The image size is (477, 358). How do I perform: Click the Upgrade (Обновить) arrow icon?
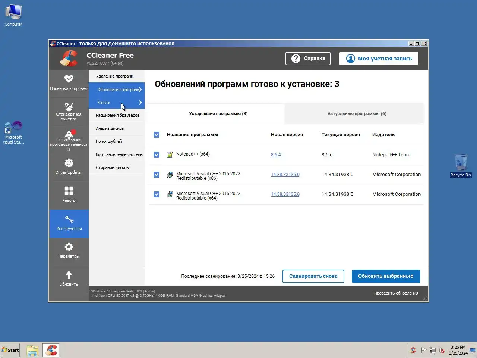pos(69,275)
